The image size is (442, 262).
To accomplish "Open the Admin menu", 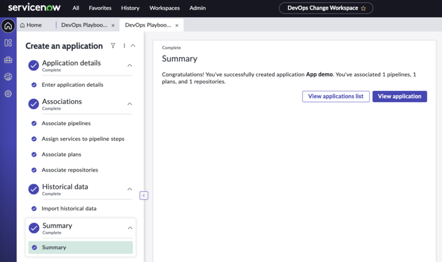I will 197,8.
